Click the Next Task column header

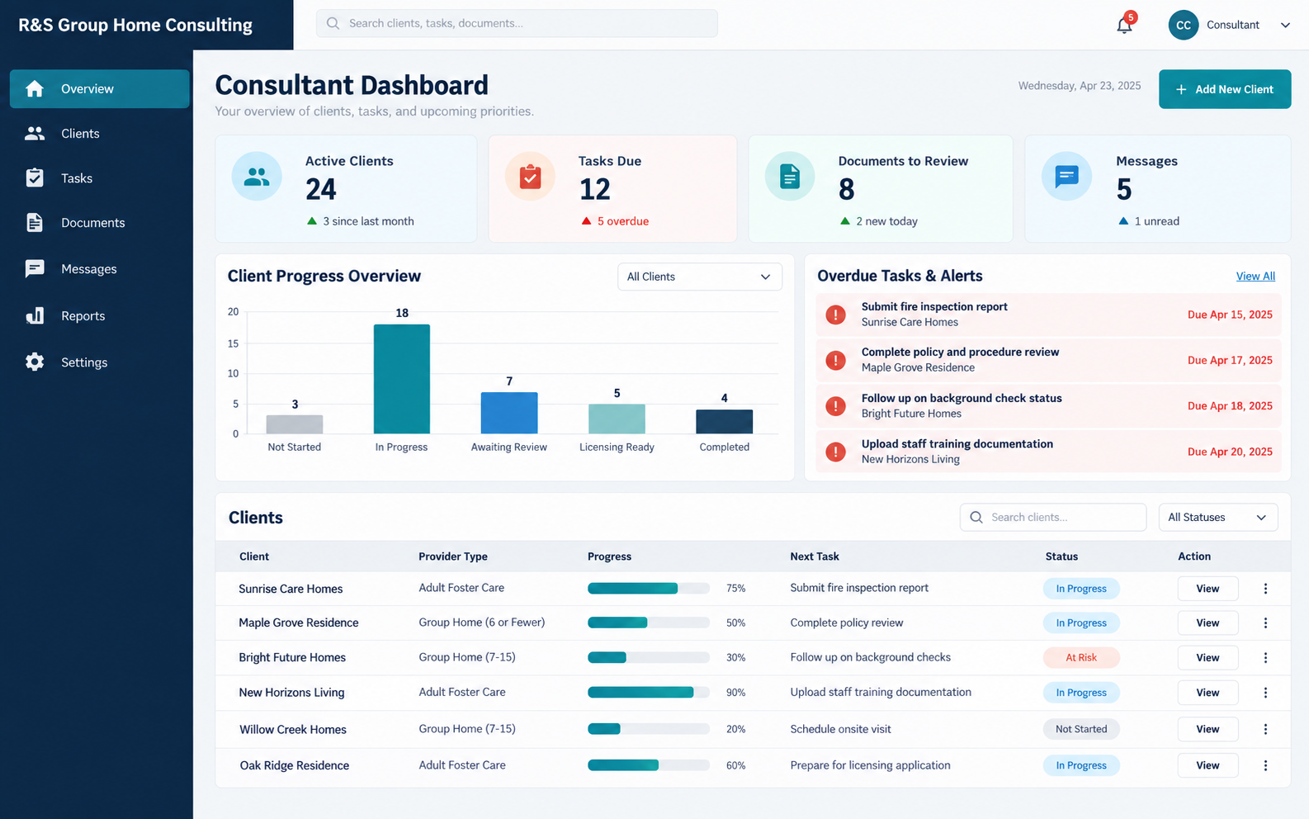point(815,556)
